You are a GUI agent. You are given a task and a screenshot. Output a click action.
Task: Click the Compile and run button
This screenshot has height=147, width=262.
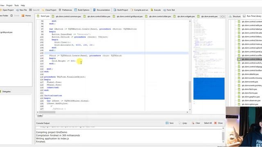point(139,10)
